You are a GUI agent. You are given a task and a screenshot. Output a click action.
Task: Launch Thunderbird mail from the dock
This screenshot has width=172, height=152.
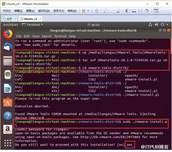click(x=8, y=47)
